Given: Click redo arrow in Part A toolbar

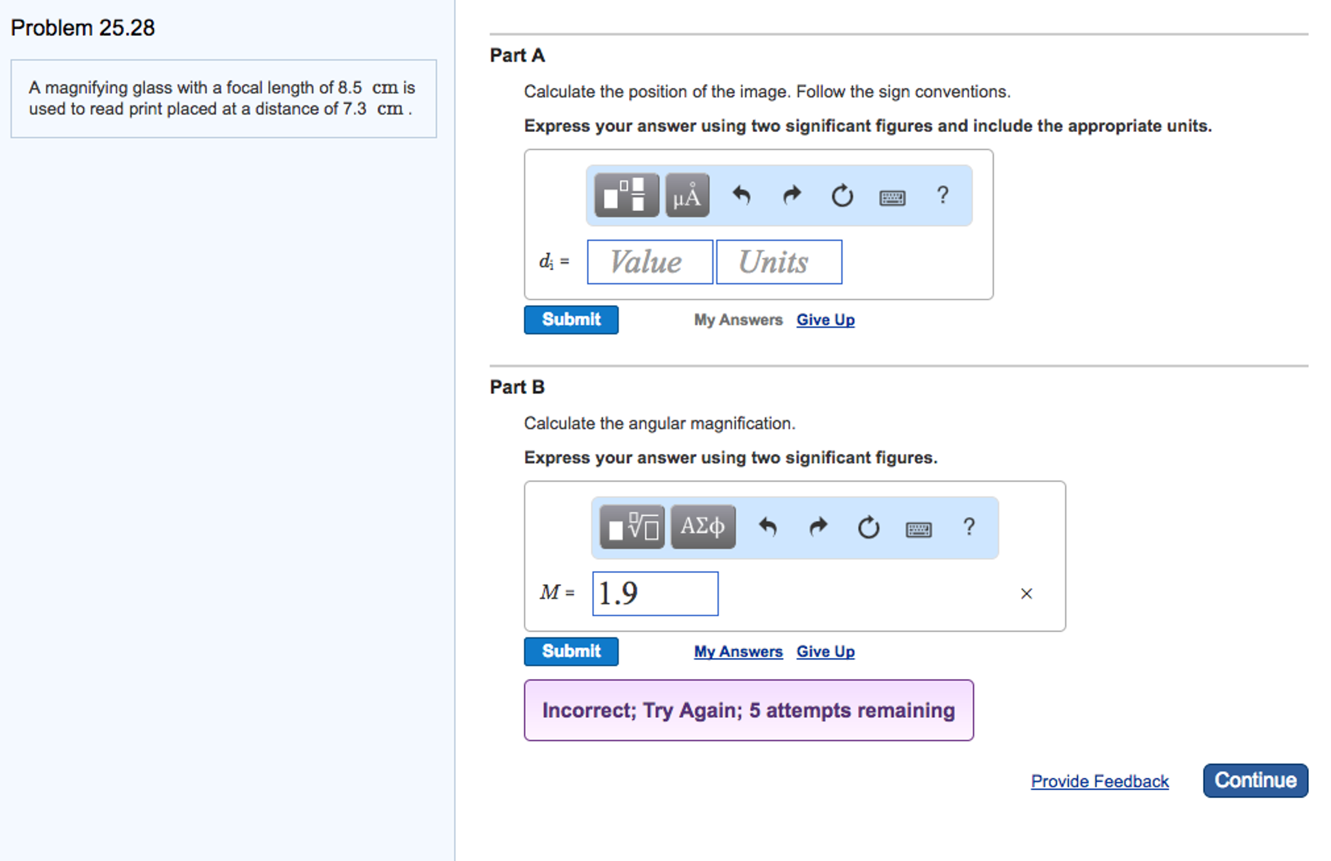Looking at the screenshot, I should (792, 195).
